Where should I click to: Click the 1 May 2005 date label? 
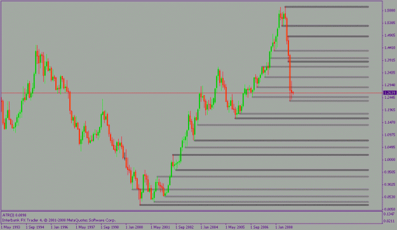[235, 227]
